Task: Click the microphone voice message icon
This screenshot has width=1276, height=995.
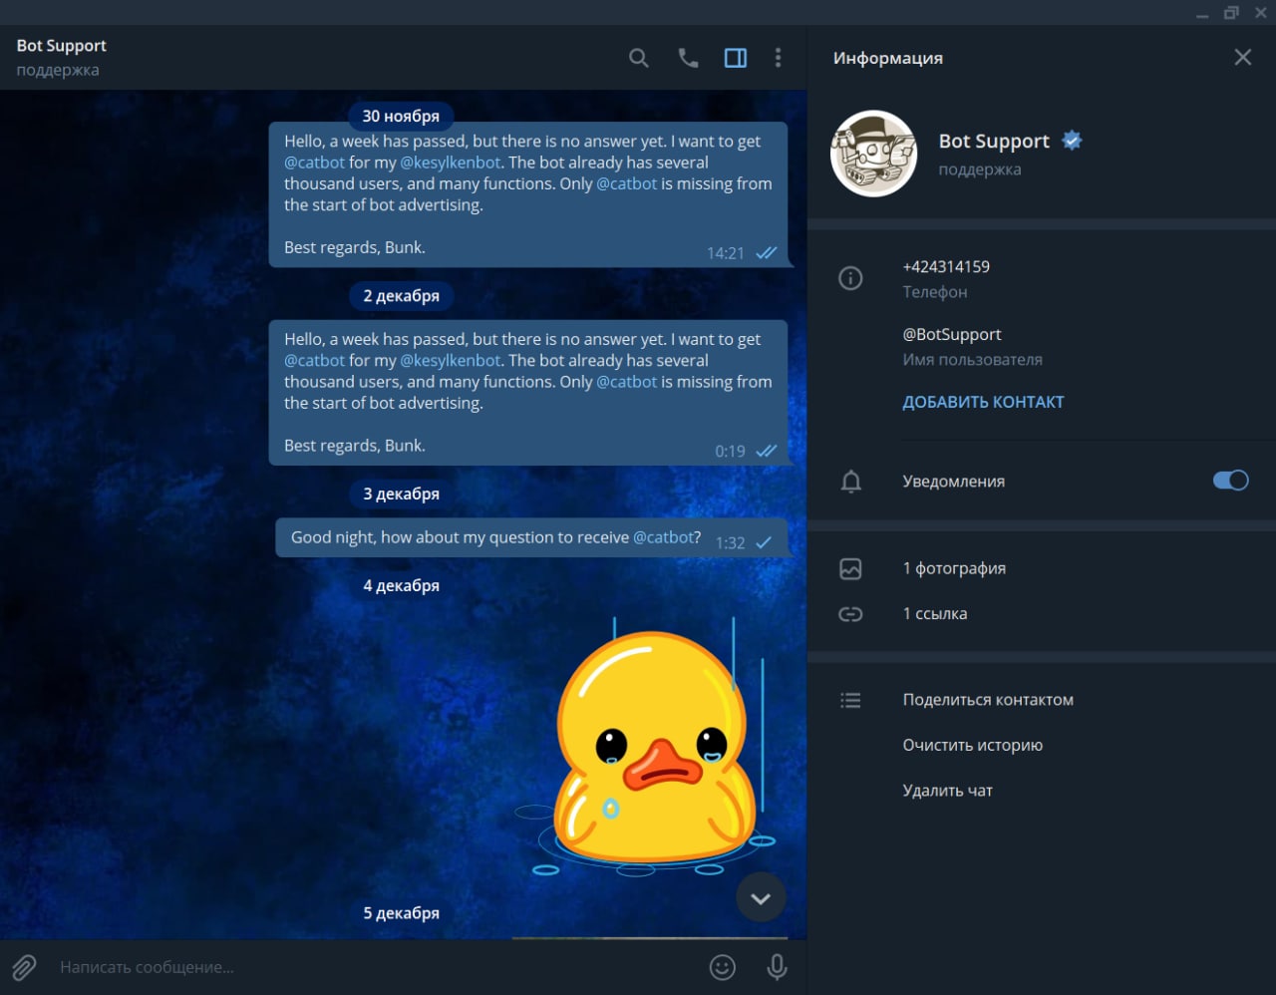Action: [x=777, y=967]
